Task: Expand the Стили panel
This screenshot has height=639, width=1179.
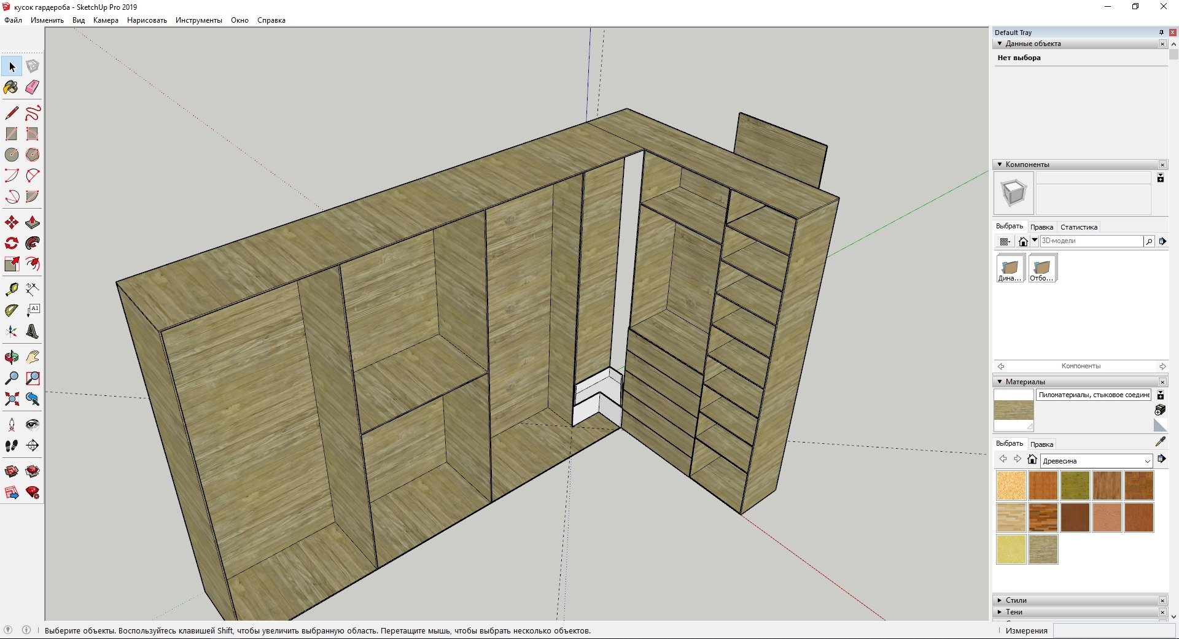Action: (1000, 600)
